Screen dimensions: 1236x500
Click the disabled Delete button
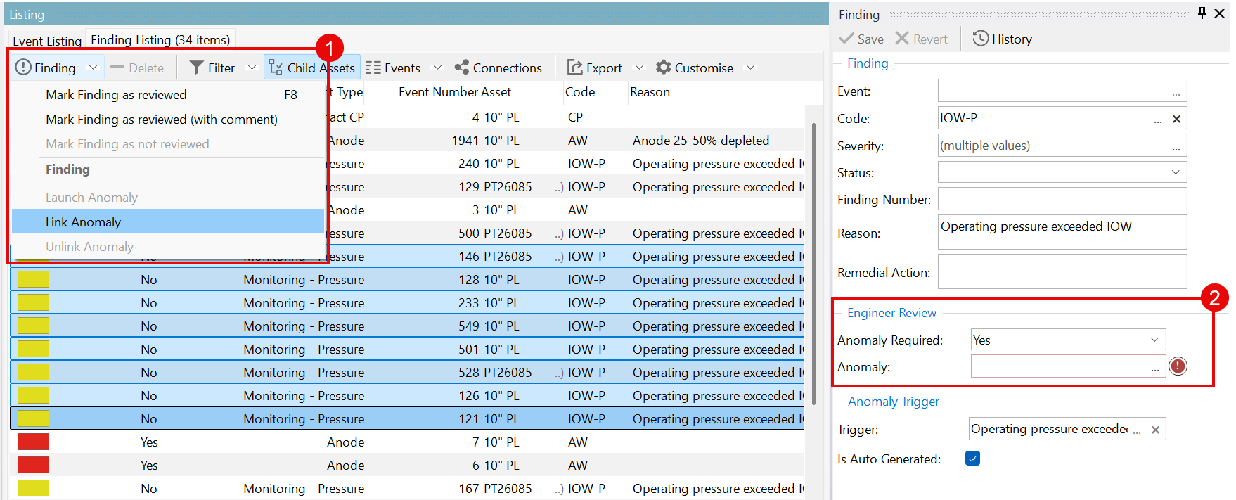138,68
